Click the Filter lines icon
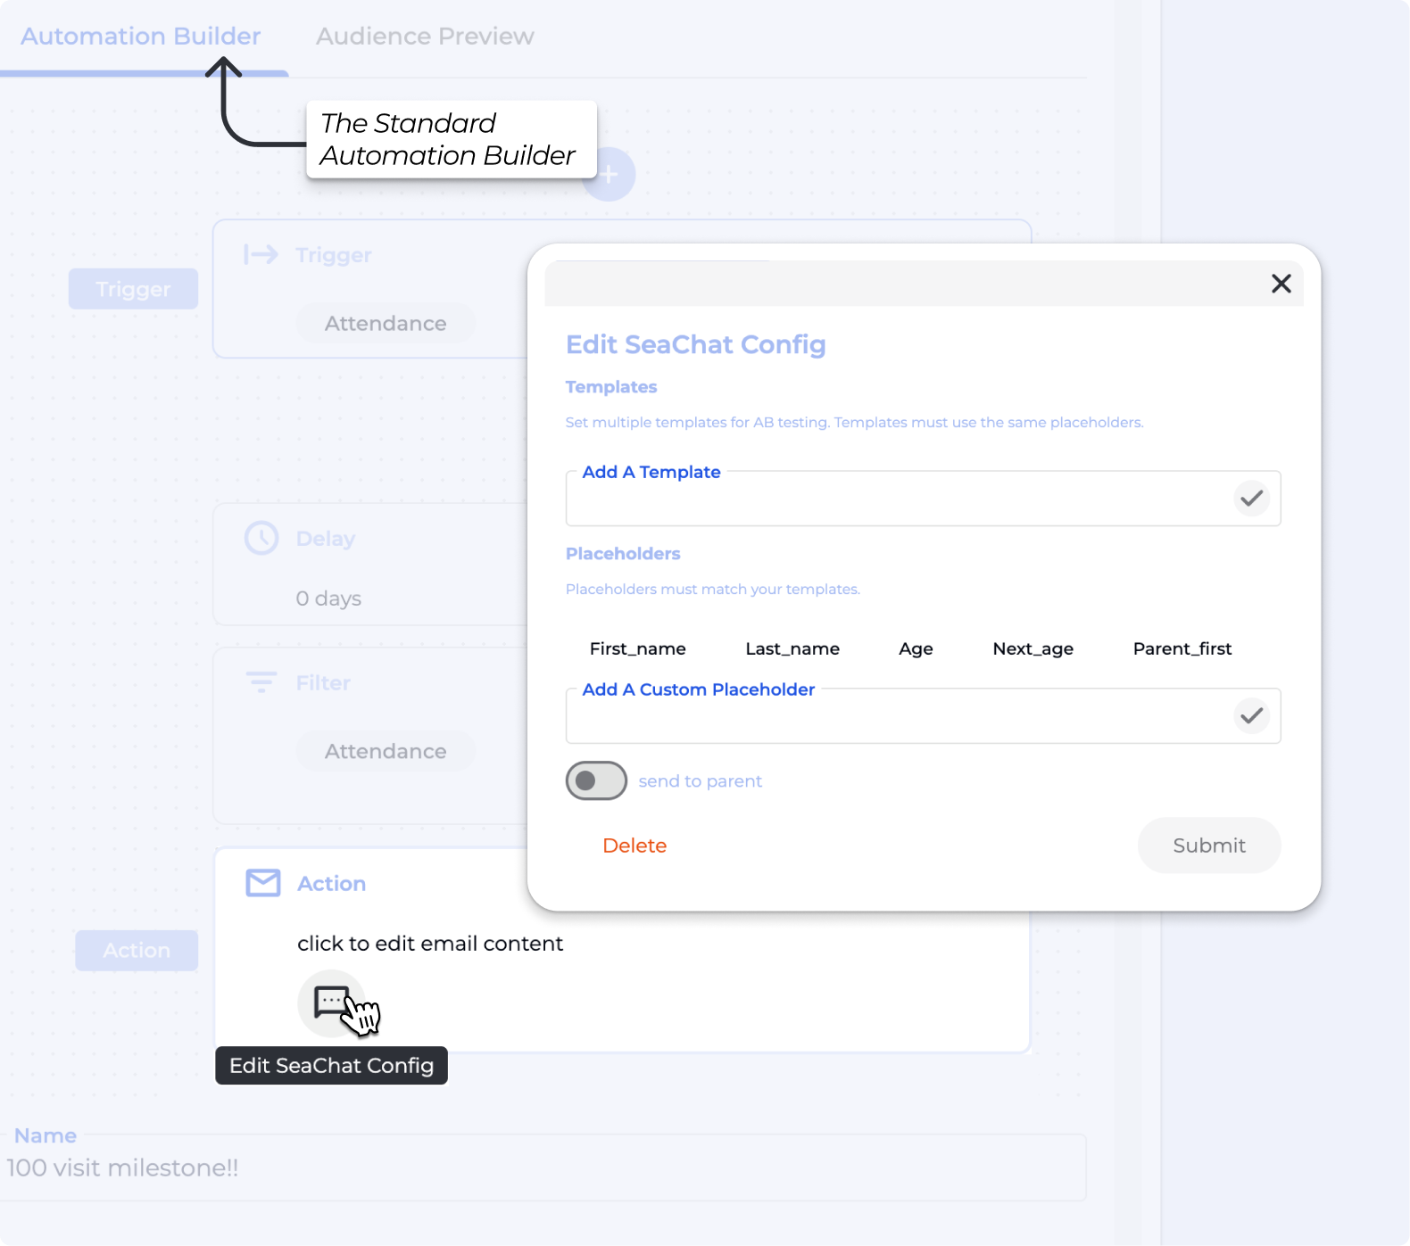Viewport: 1410px width, 1246px height. pyautogui.click(x=261, y=682)
